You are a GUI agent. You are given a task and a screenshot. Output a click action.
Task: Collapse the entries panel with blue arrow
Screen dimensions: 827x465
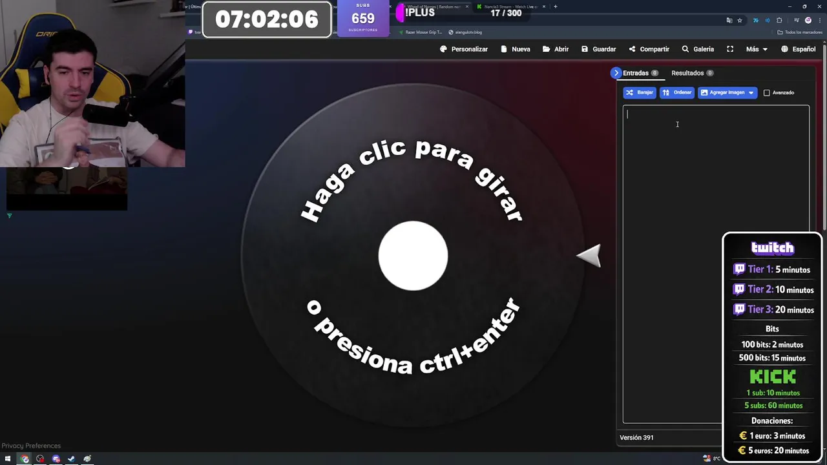click(x=616, y=73)
